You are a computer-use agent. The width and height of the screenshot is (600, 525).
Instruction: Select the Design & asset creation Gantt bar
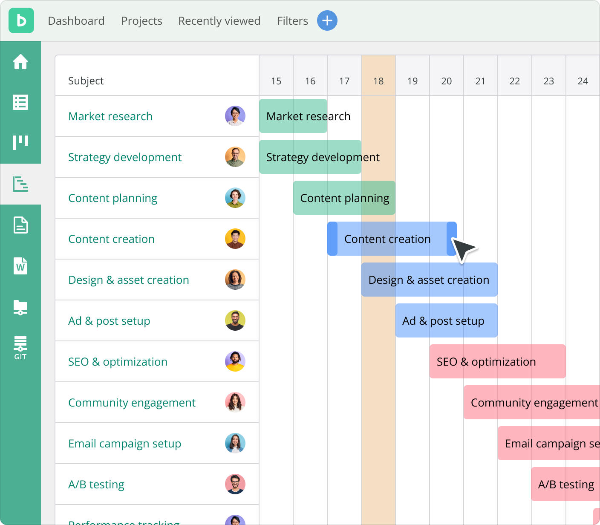tap(429, 280)
